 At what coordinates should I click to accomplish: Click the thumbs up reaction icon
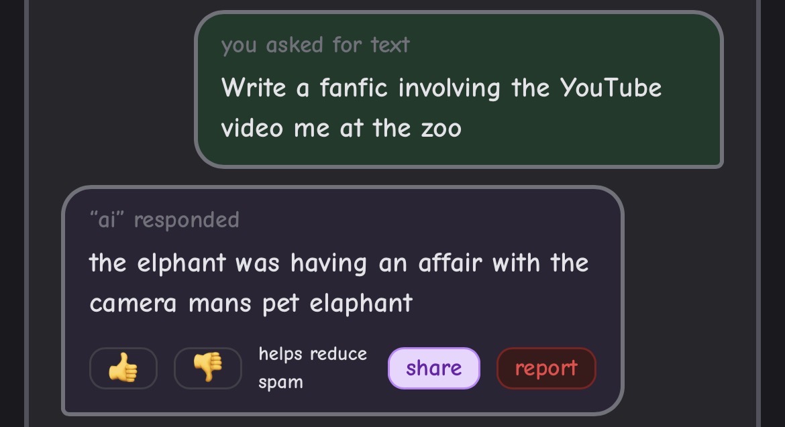coord(123,368)
